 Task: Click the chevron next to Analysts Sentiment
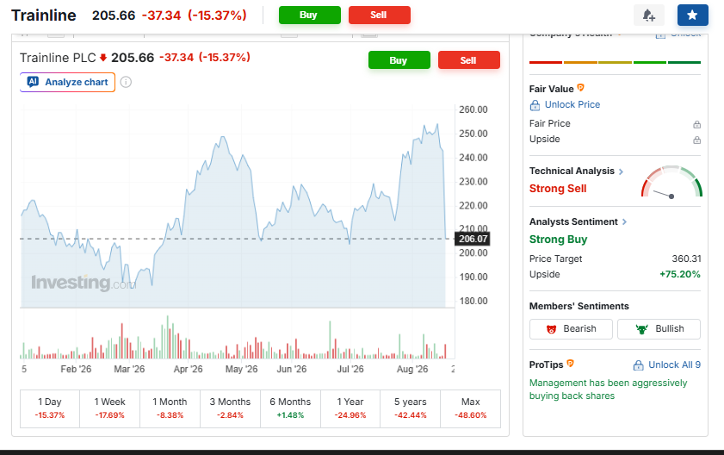click(x=624, y=222)
